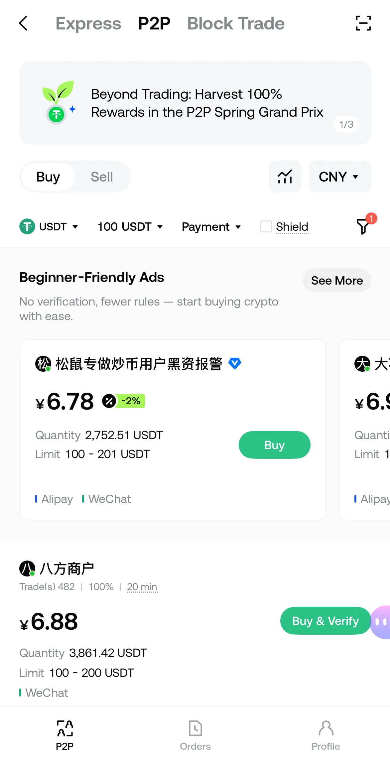Open the filter funnel icon
The height and width of the screenshot is (766, 390).
pyautogui.click(x=363, y=226)
